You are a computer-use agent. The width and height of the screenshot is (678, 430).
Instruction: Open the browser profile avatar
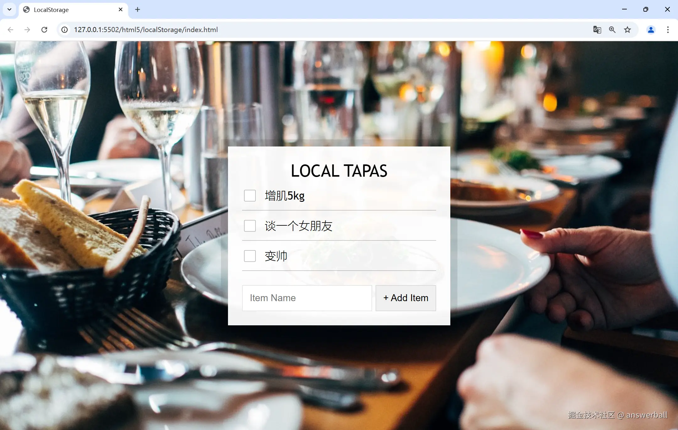(650, 30)
